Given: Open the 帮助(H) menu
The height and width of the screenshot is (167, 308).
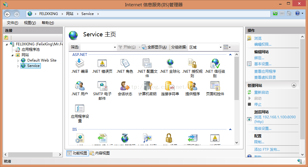Looking at the screenshot, I should pos(48,23).
